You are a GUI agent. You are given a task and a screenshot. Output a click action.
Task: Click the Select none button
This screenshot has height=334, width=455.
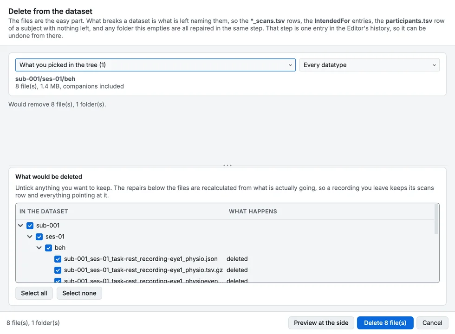tap(79, 293)
